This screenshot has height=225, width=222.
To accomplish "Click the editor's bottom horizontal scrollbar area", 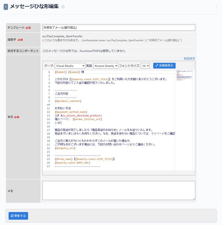I will (119, 173).
